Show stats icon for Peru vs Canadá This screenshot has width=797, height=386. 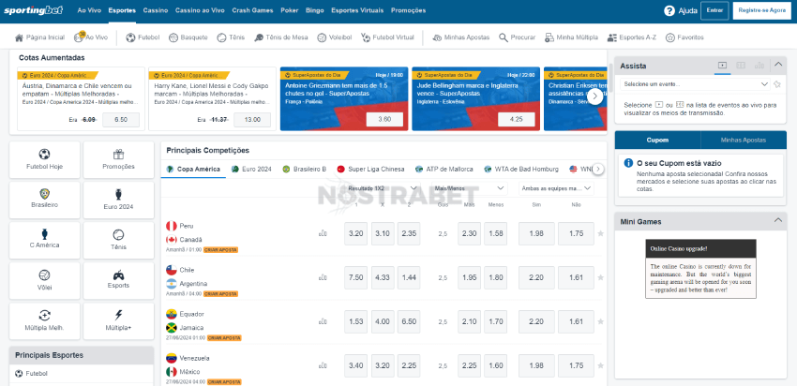point(323,233)
